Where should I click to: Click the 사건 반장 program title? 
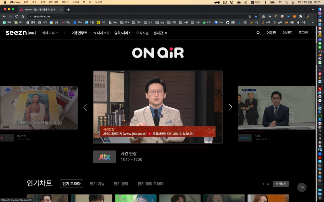[129, 154]
